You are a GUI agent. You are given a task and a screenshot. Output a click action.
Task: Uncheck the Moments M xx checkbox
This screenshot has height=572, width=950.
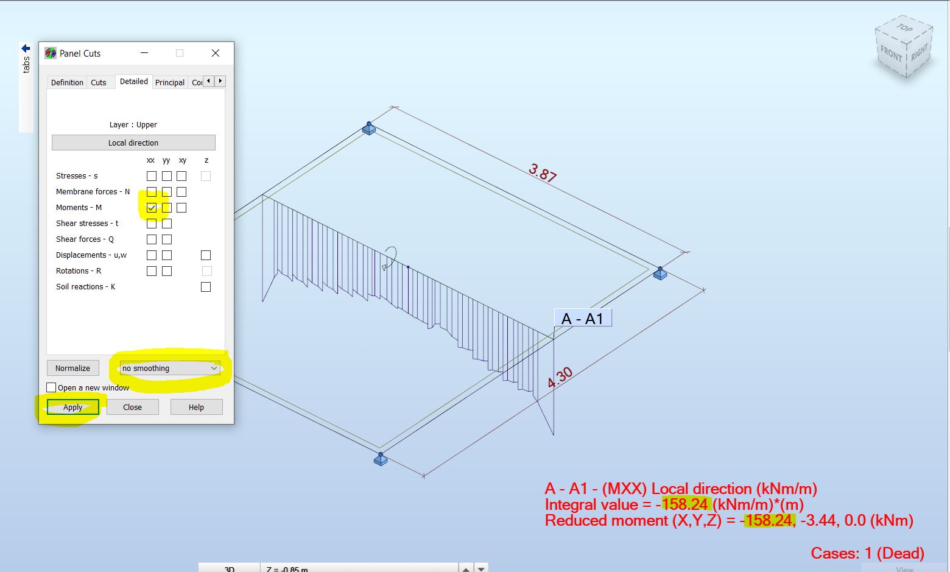tap(151, 208)
